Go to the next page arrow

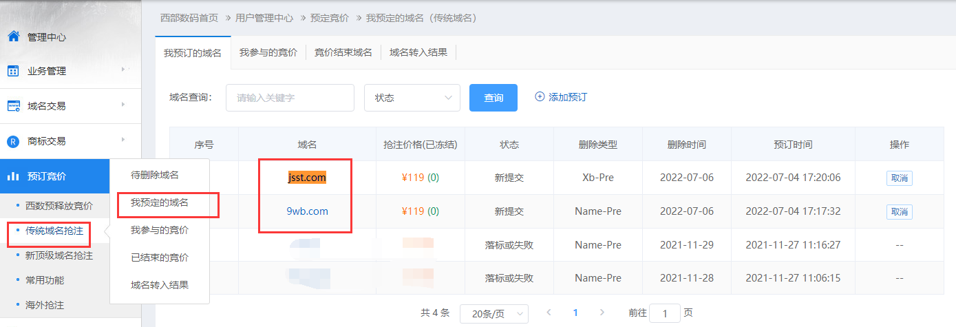(x=602, y=313)
